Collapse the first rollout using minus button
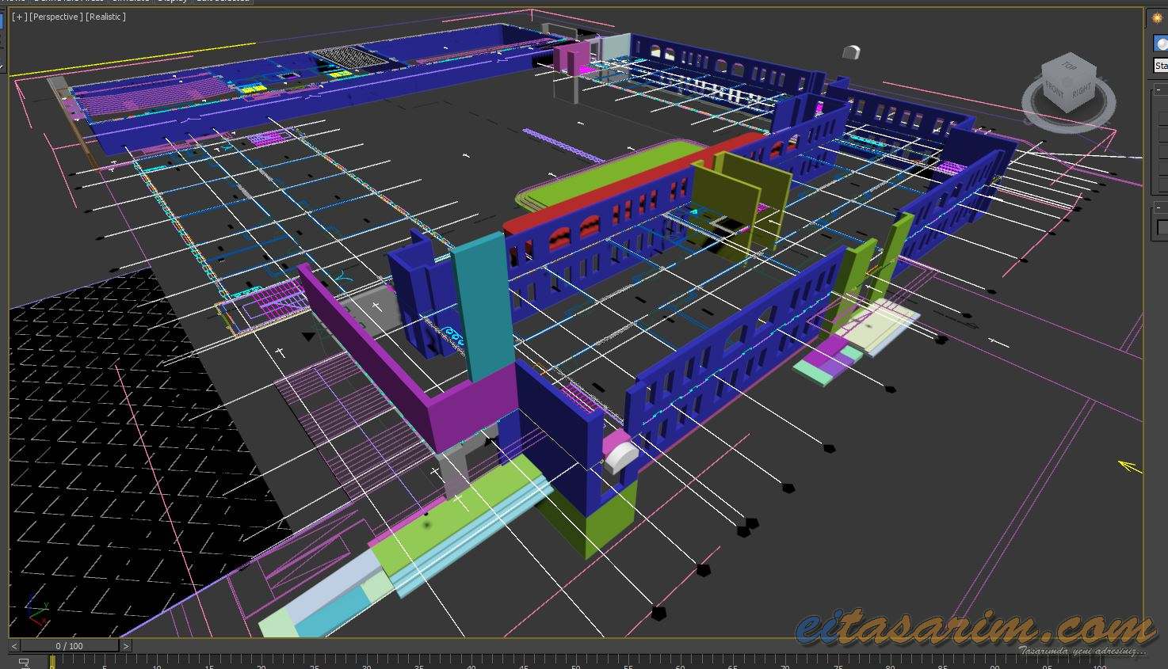 click(x=1158, y=90)
